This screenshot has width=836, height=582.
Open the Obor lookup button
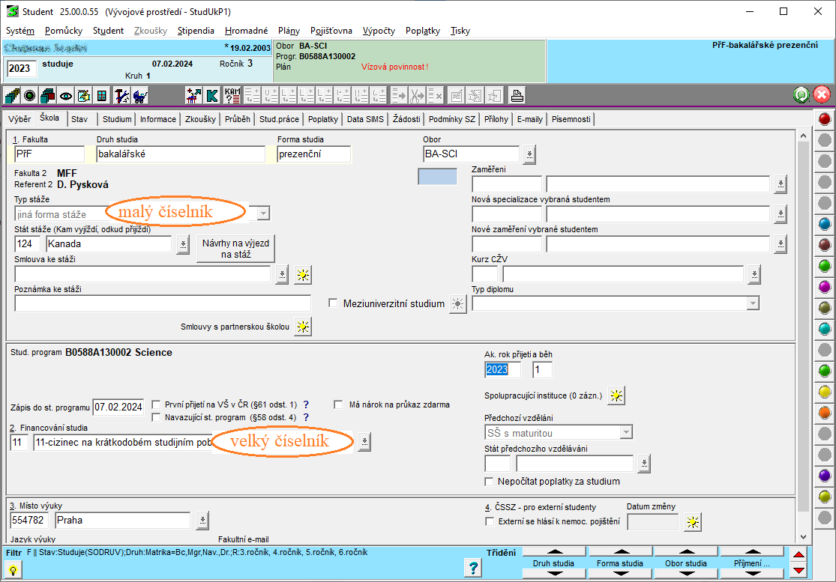click(x=529, y=154)
